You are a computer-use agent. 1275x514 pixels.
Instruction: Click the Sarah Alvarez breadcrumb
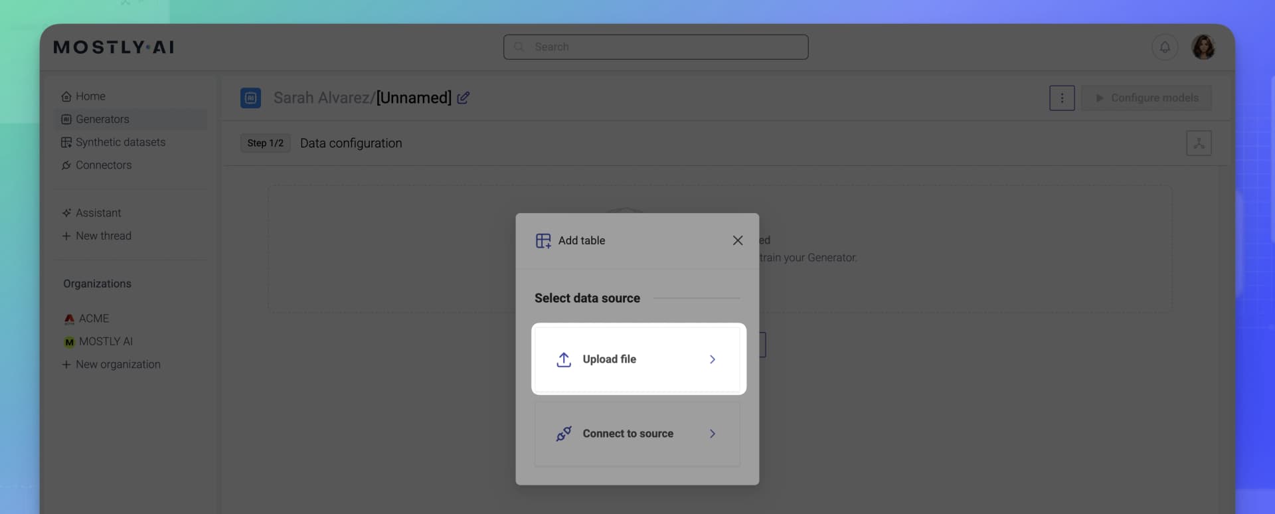pos(321,98)
